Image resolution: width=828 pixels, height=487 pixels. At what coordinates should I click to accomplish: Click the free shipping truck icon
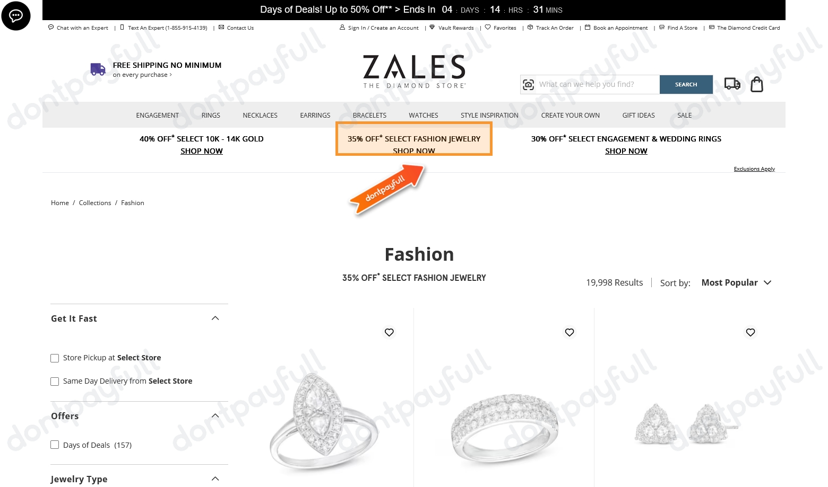click(98, 69)
